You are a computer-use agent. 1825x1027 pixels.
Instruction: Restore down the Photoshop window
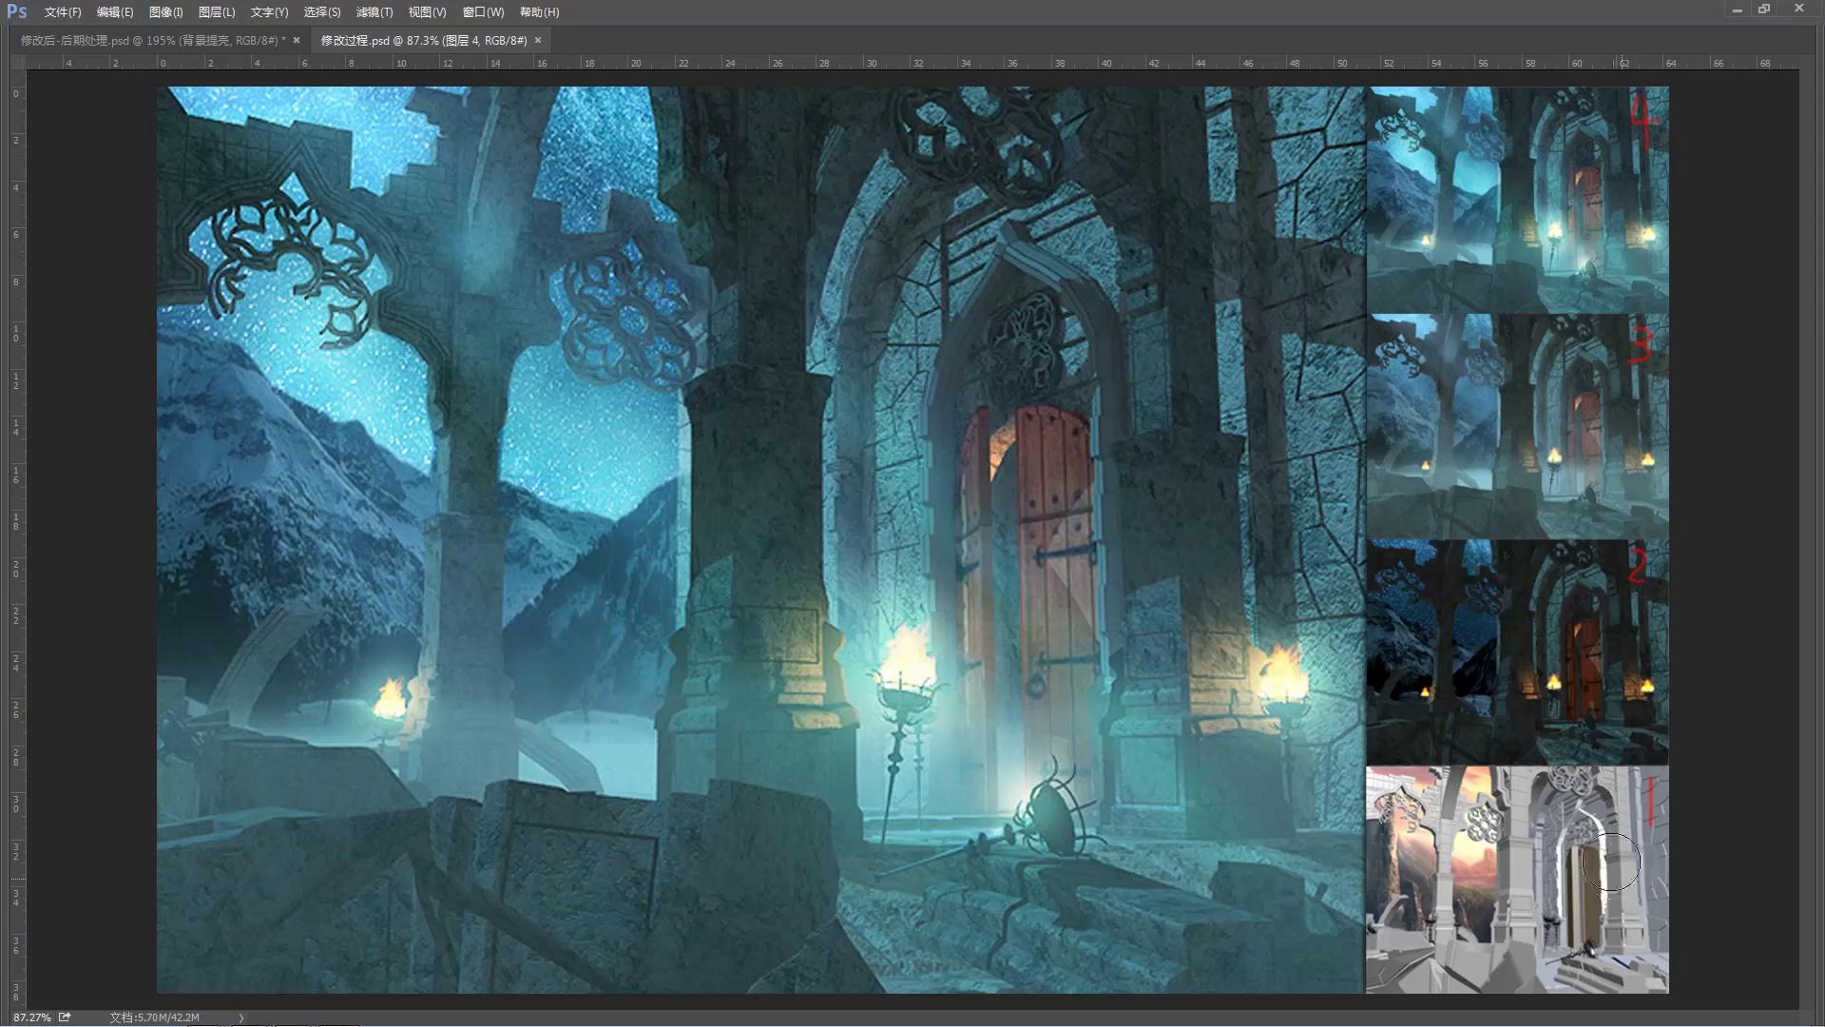coord(1764,9)
